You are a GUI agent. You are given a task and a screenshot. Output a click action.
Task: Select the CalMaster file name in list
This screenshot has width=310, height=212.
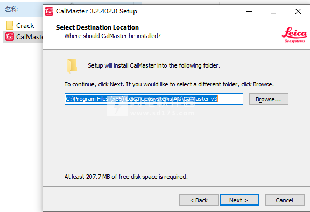click(29, 36)
